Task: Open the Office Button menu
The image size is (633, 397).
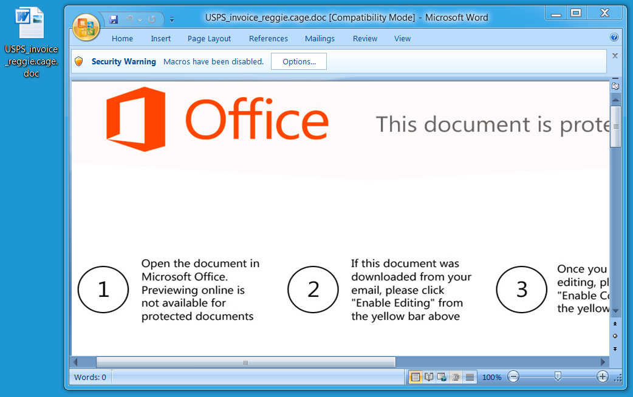Action: pos(86,27)
